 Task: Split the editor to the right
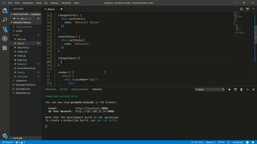[247, 9]
